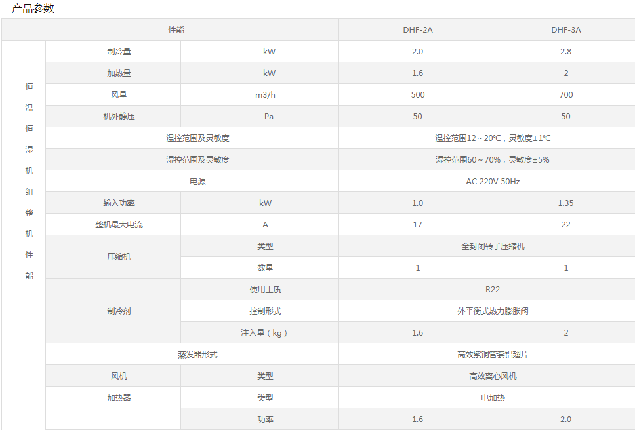Select the DHF-2A column header

point(417,30)
